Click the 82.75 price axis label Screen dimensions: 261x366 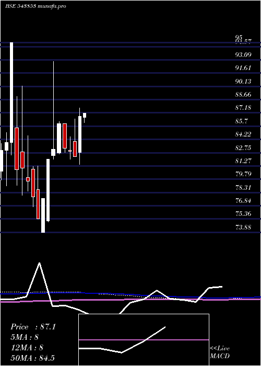[x=243, y=147]
